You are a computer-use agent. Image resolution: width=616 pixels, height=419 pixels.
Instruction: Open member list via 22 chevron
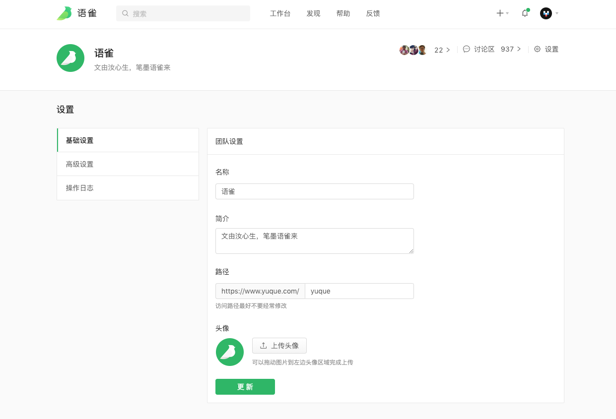tap(448, 50)
